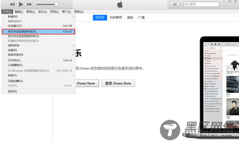
Task: Expand the 设备(V) submenu
Action: tap(39, 50)
